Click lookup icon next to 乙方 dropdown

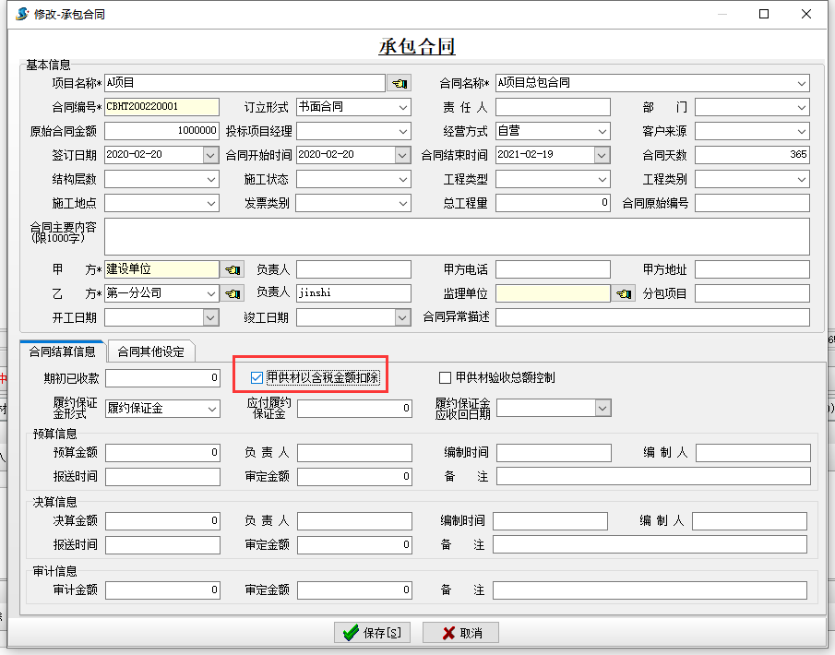click(x=233, y=293)
